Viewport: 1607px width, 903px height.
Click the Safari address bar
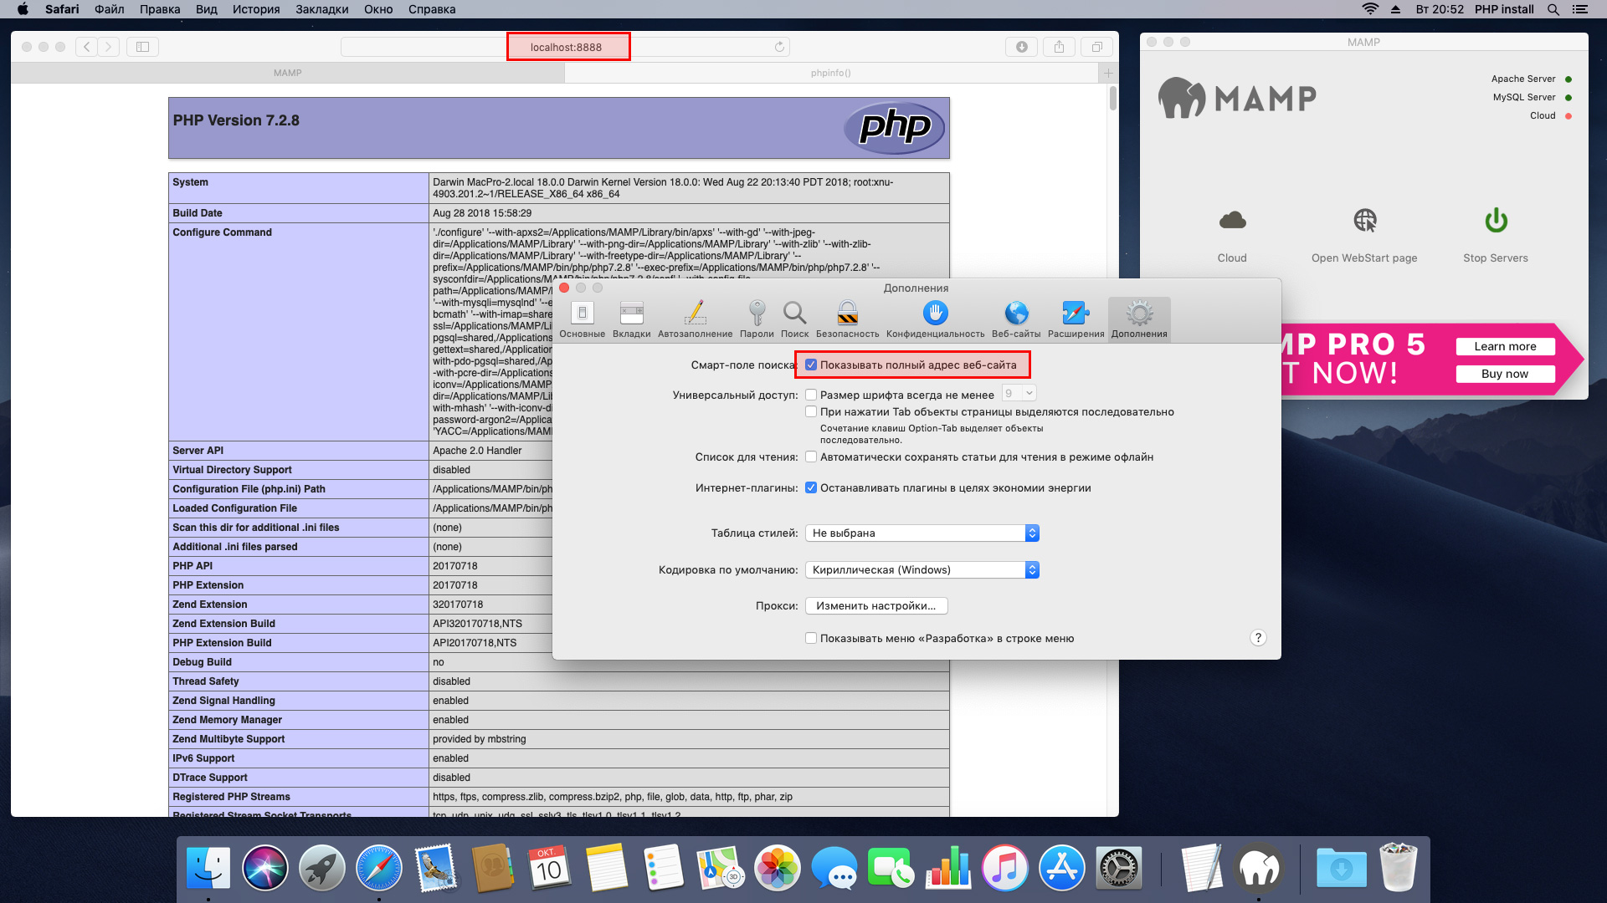[x=566, y=47]
